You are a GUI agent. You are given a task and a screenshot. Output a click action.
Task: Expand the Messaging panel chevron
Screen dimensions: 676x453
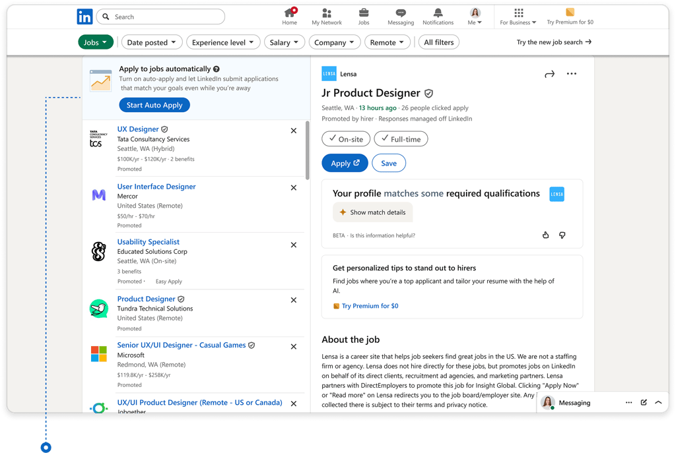(658, 403)
